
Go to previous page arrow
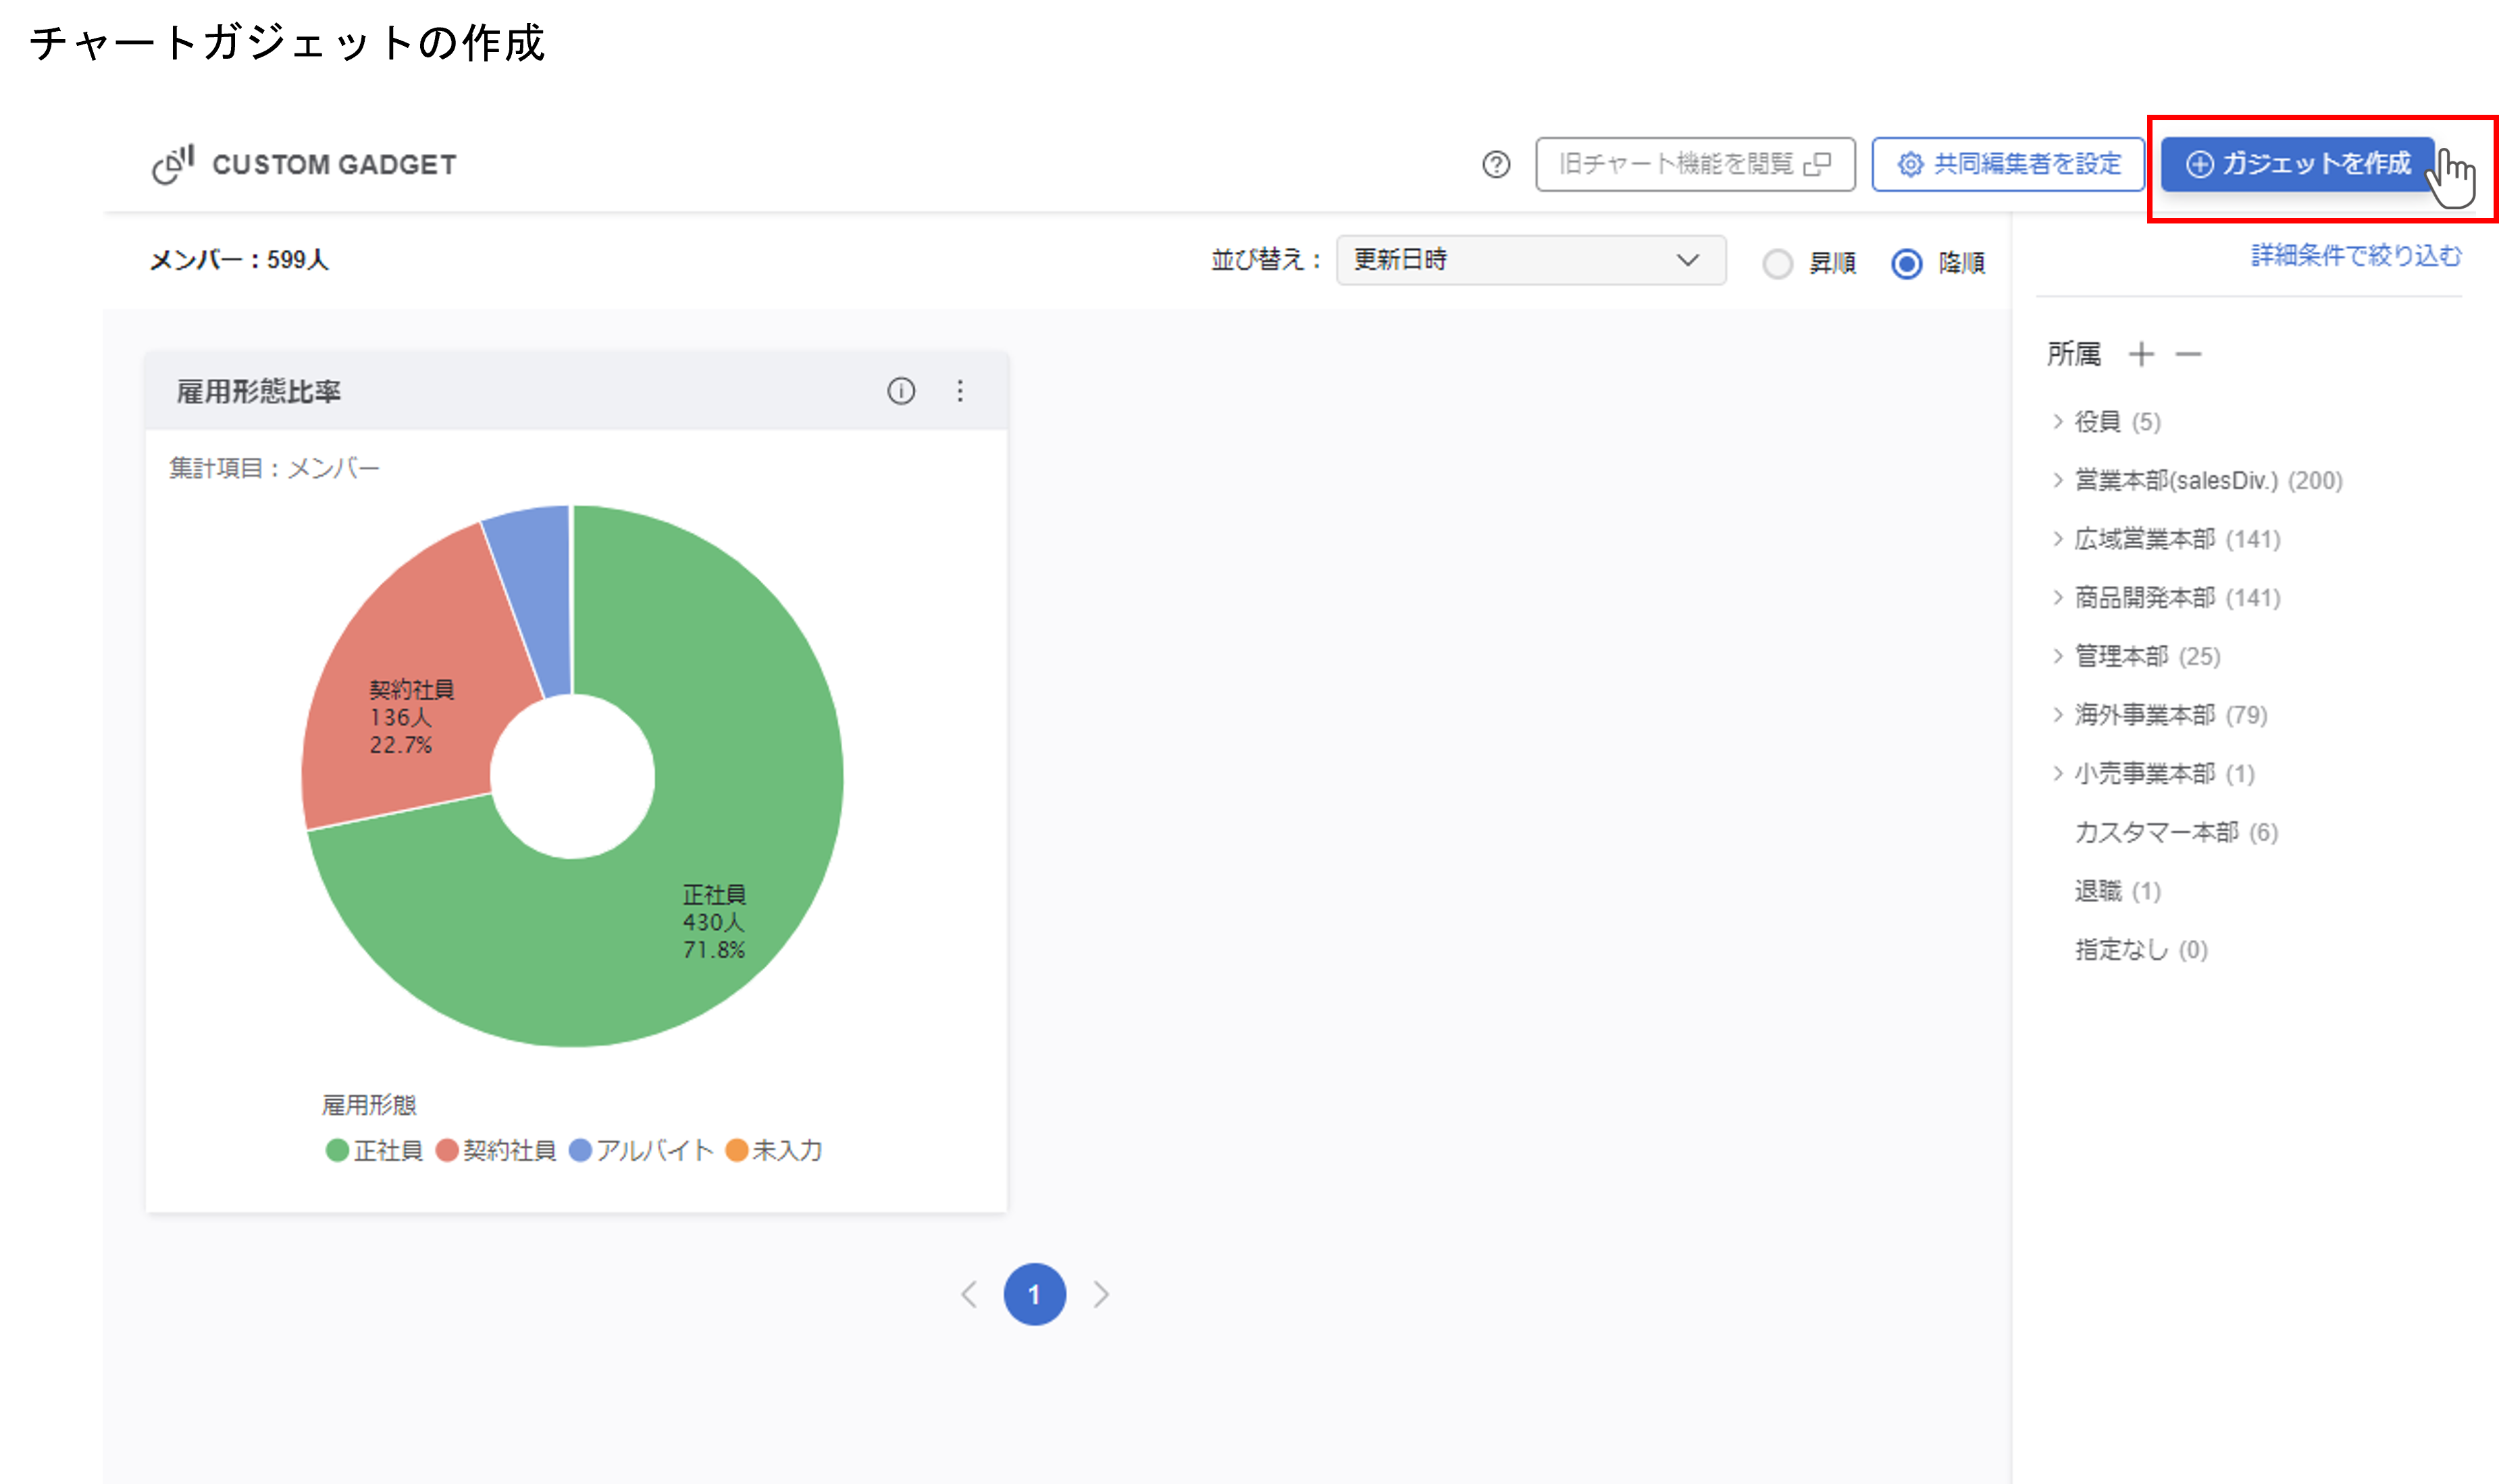pyautogui.click(x=969, y=1294)
